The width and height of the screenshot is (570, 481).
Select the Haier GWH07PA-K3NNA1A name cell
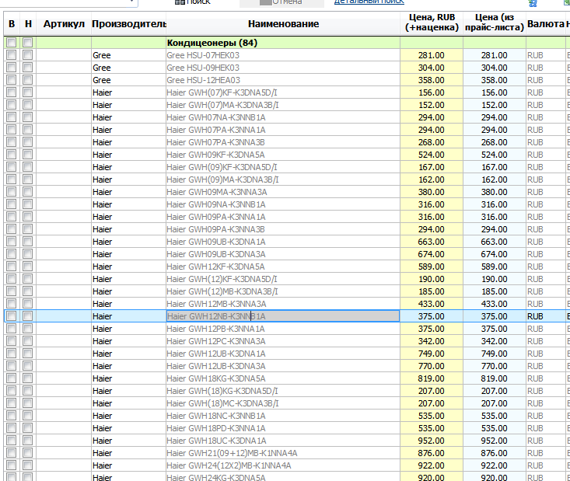[x=283, y=130]
